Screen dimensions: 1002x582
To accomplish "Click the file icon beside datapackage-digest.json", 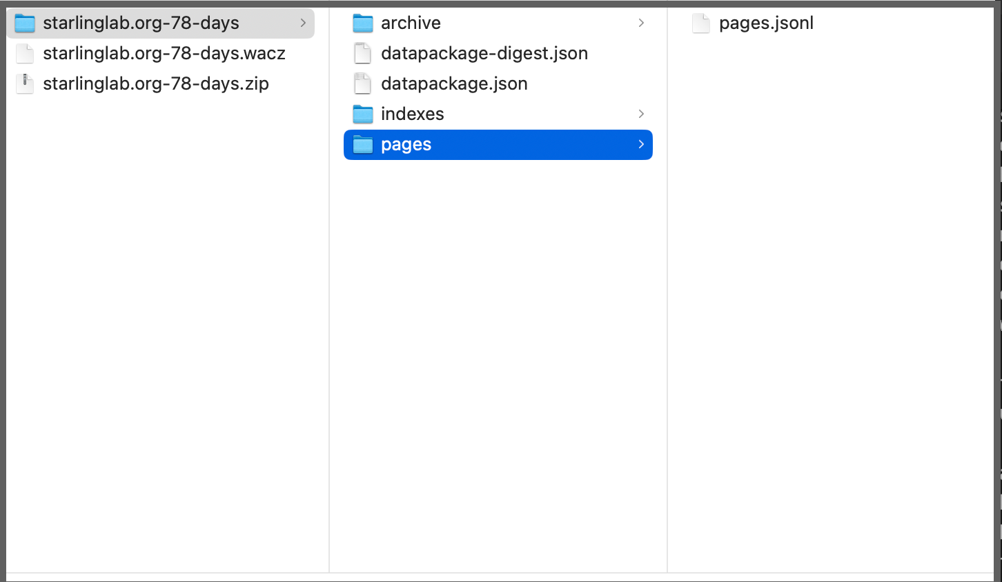I will point(362,53).
